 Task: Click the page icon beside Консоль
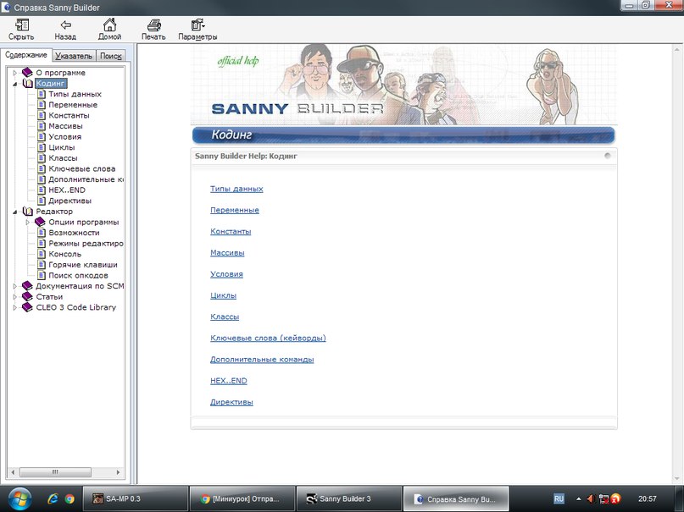tap(42, 254)
